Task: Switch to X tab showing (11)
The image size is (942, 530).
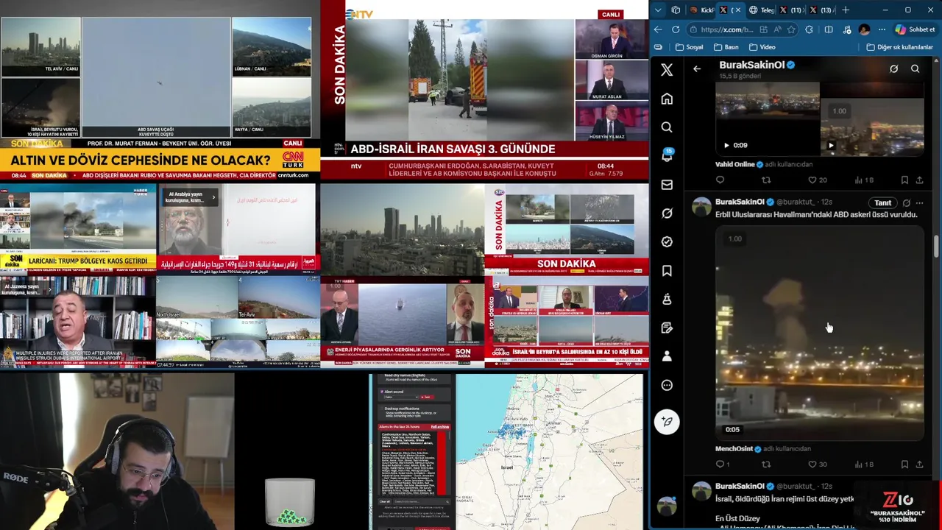Action: [x=792, y=10]
